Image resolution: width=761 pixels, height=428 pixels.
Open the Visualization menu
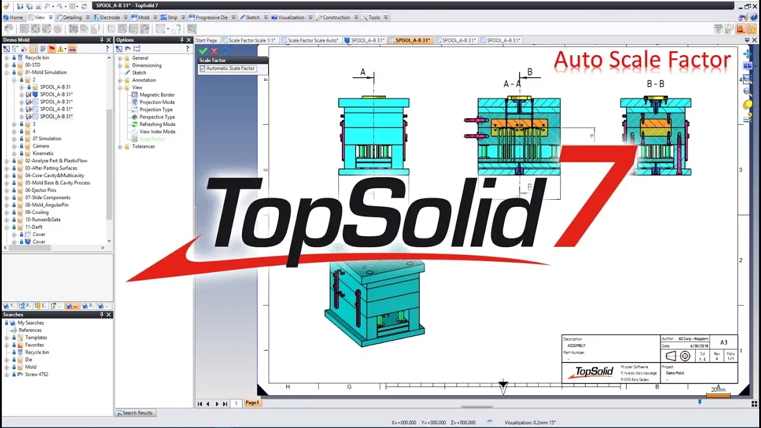pos(291,17)
